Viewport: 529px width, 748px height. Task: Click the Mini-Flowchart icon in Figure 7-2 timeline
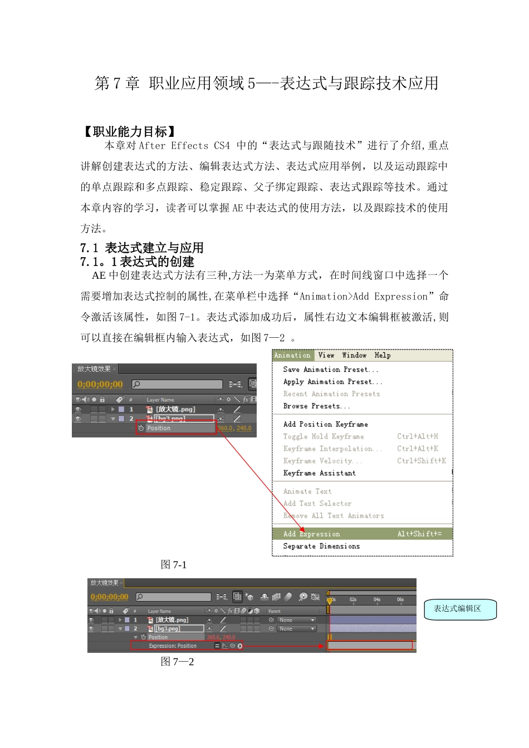click(x=222, y=597)
